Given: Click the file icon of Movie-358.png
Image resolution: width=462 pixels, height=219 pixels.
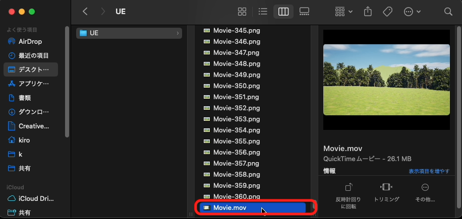Looking at the screenshot, I should (207, 174).
